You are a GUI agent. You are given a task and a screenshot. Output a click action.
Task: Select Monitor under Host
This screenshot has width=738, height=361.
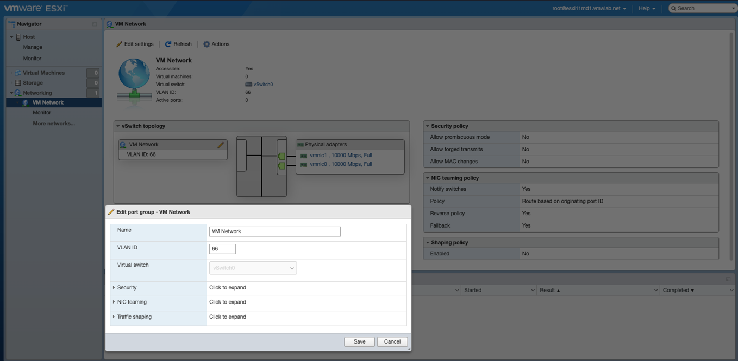pyautogui.click(x=32, y=58)
